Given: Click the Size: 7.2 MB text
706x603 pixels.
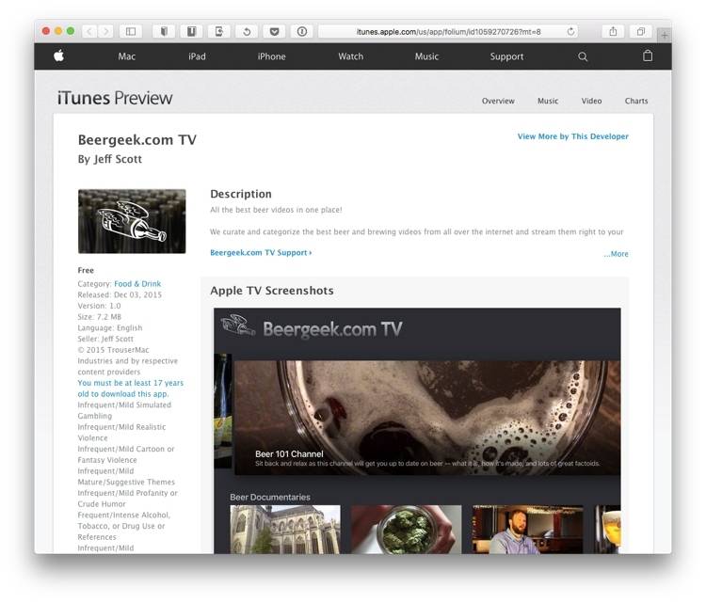Looking at the screenshot, I should point(99,317).
